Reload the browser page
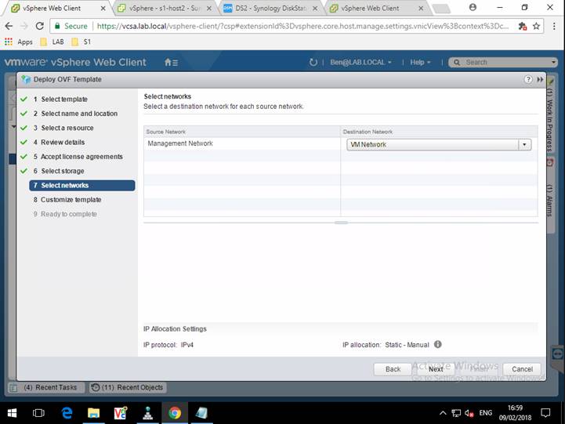This screenshot has width=565, height=424. click(x=40, y=26)
